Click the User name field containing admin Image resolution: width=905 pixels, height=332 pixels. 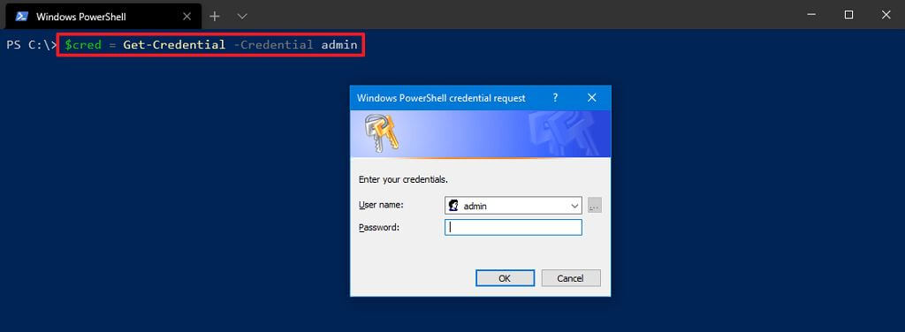pos(513,206)
